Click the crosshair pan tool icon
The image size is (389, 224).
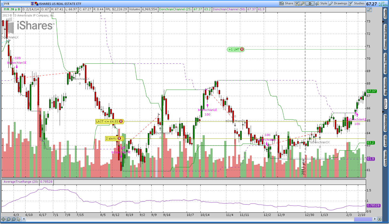pos(4,219)
